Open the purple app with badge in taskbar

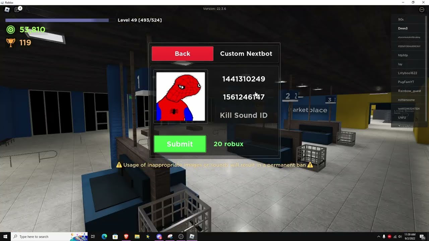point(159,237)
